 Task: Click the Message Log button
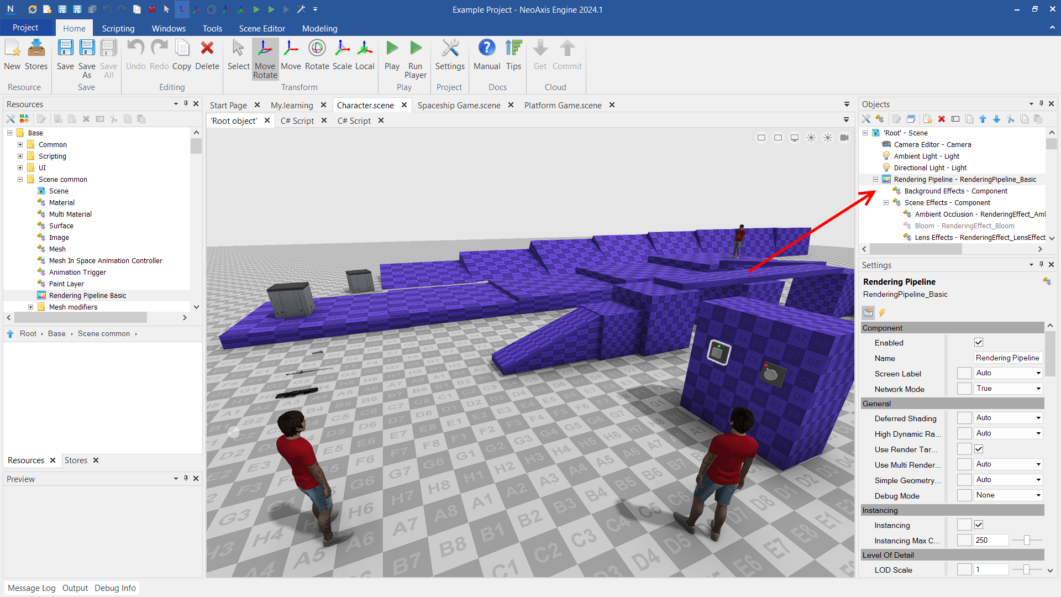[31, 588]
